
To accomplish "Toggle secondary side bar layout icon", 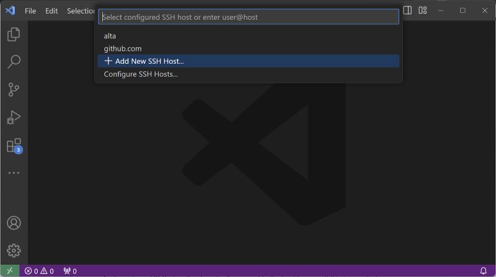I will click(407, 11).
